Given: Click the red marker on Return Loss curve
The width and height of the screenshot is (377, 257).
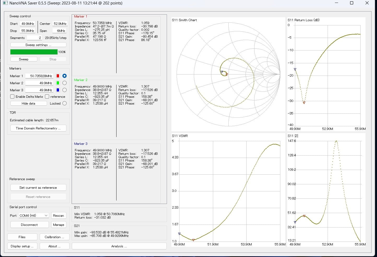Looking at the screenshot, I should 304,103.
